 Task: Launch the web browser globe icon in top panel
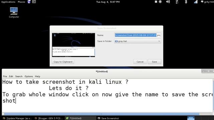(x=29, y=2)
